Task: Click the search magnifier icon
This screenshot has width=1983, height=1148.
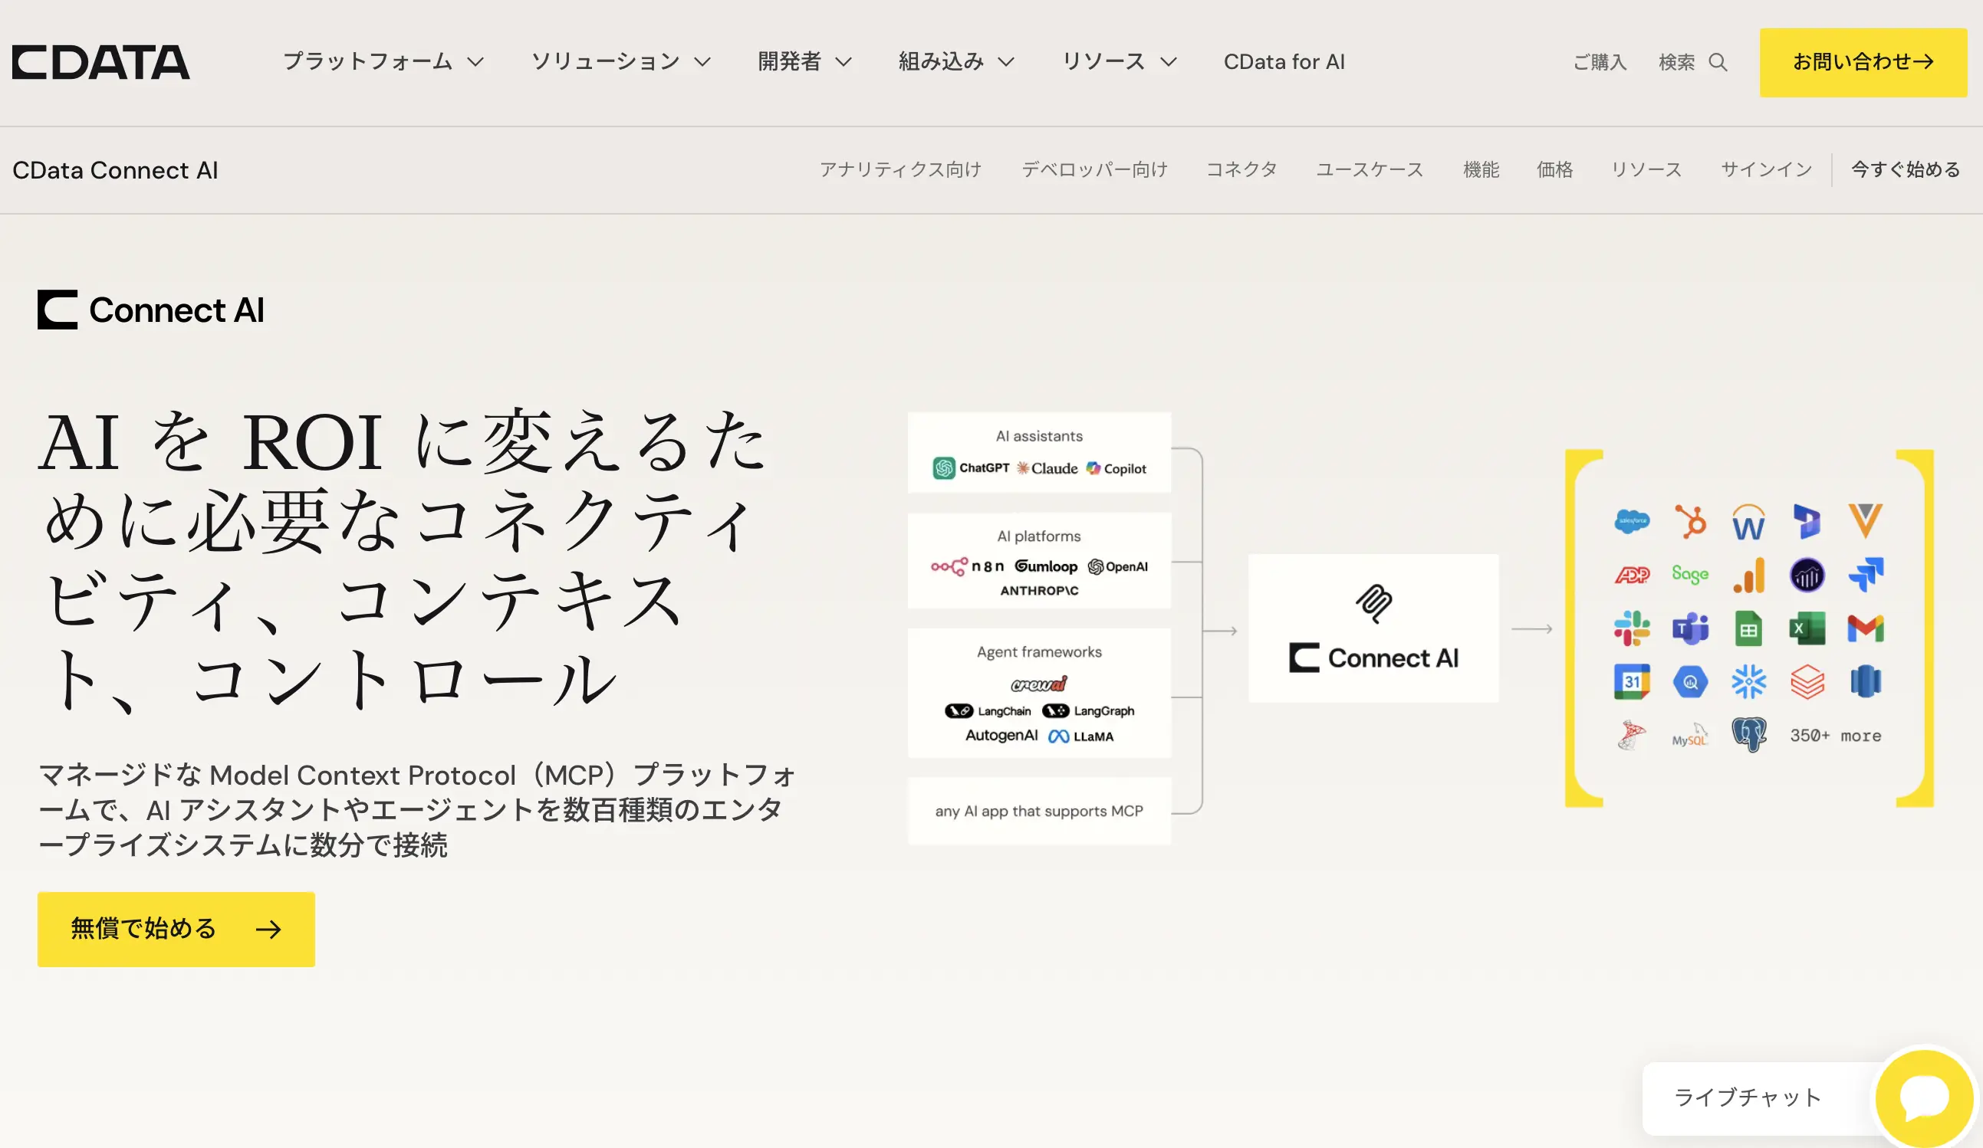Action: (1718, 62)
